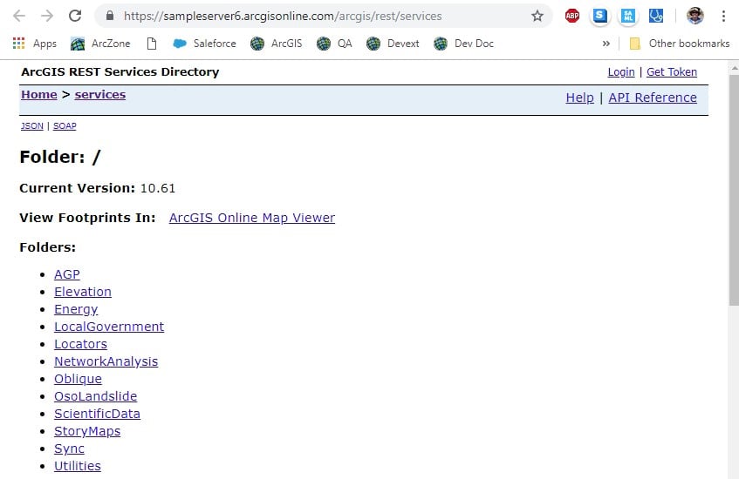Open the SAML extension icon

coord(628,16)
